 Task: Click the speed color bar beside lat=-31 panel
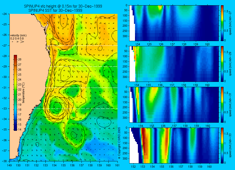point(222,105)
